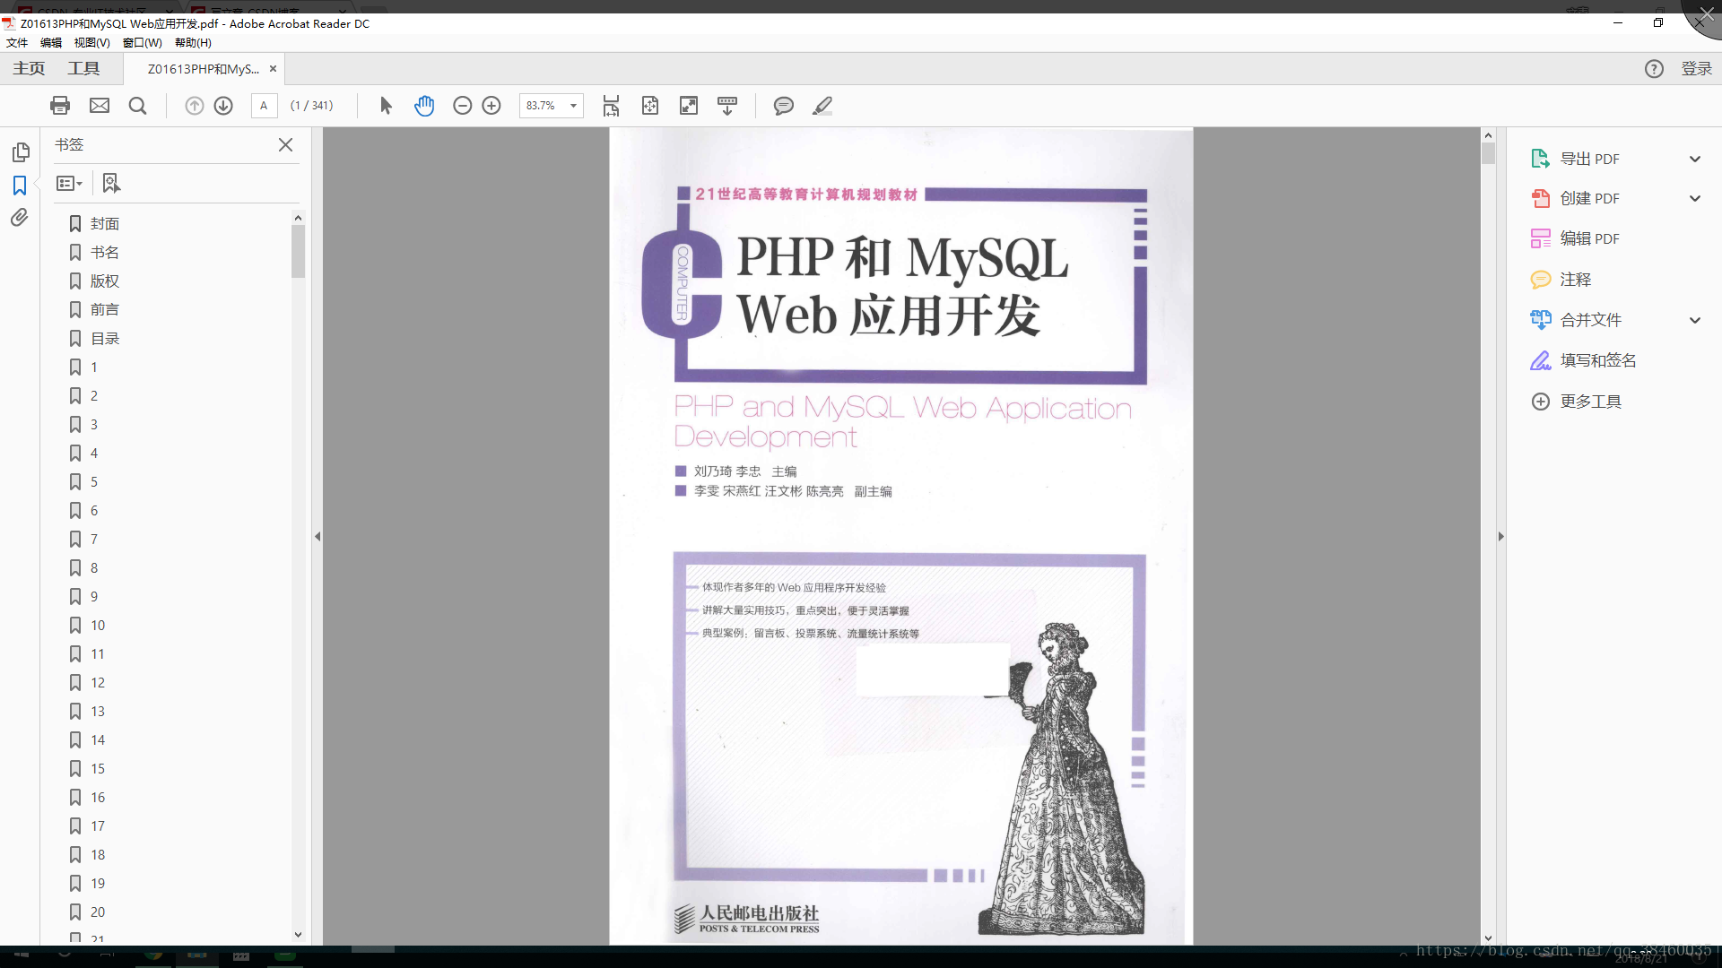Select the 封面 bookmark

click(x=105, y=224)
